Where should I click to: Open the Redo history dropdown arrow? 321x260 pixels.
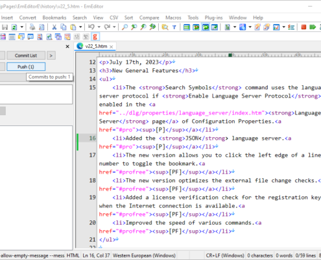pyautogui.click(x=114, y=27)
